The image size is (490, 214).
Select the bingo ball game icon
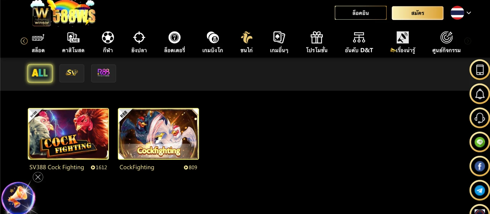pyautogui.click(x=213, y=37)
